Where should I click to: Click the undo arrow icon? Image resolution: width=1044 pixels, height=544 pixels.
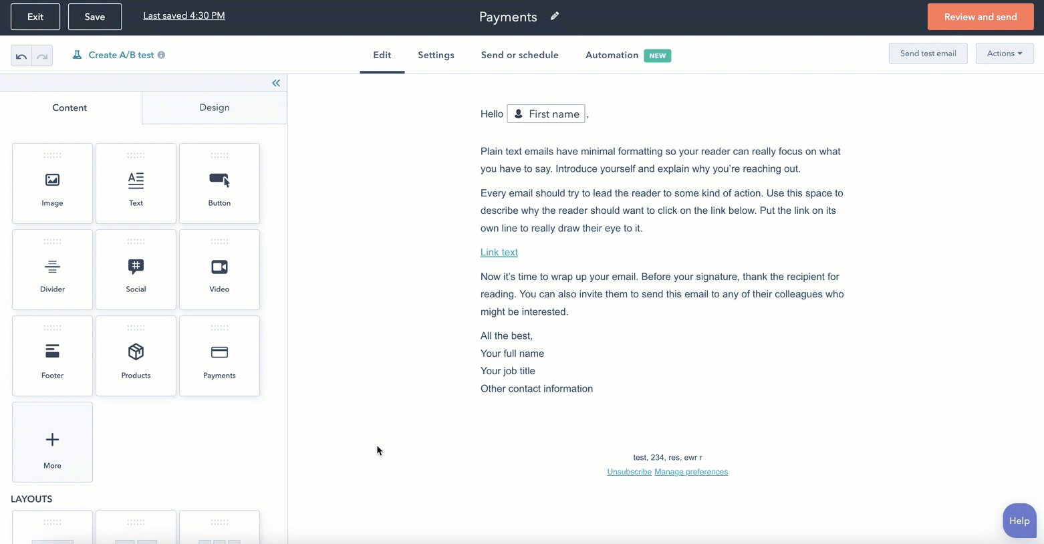pyautogui.click(x=21, y=56)
